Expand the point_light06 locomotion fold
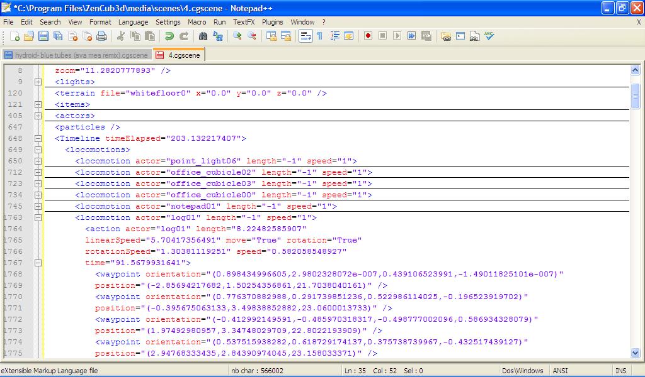Image resolution: width=645 pixels, height=377 pixels. pos(38,161)
